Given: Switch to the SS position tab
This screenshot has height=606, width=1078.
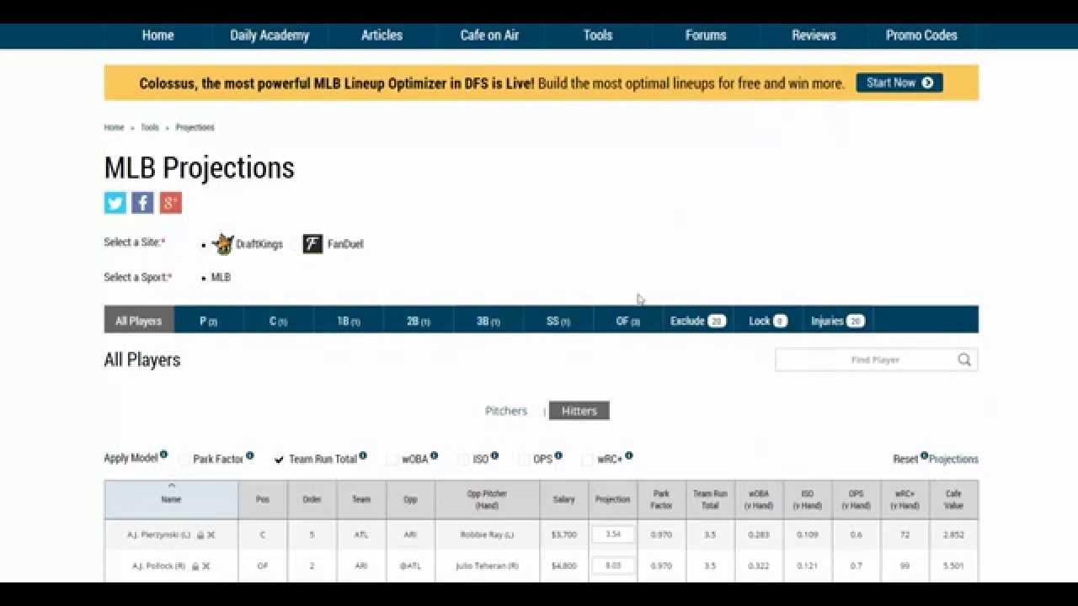Looking at the screenshot, I should pyautogui.click(x=558, y=320).
